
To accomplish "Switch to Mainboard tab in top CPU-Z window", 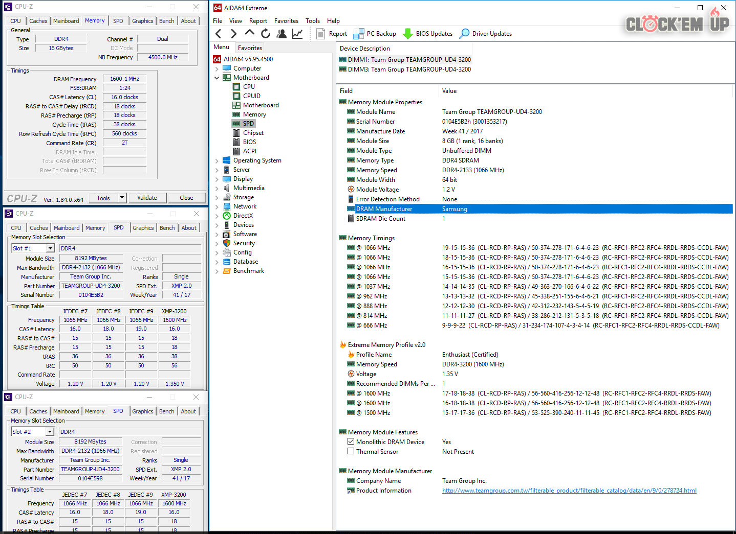I will click(66, 21).
